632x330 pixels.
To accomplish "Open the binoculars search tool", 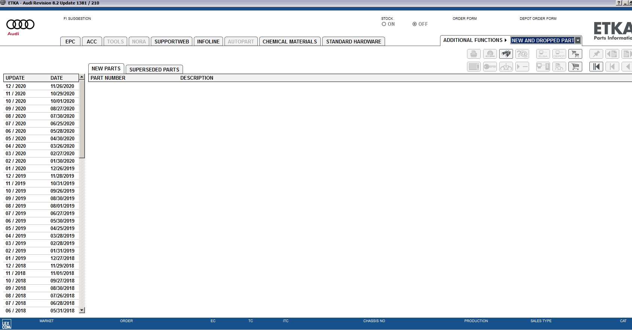I will [506, 54].
